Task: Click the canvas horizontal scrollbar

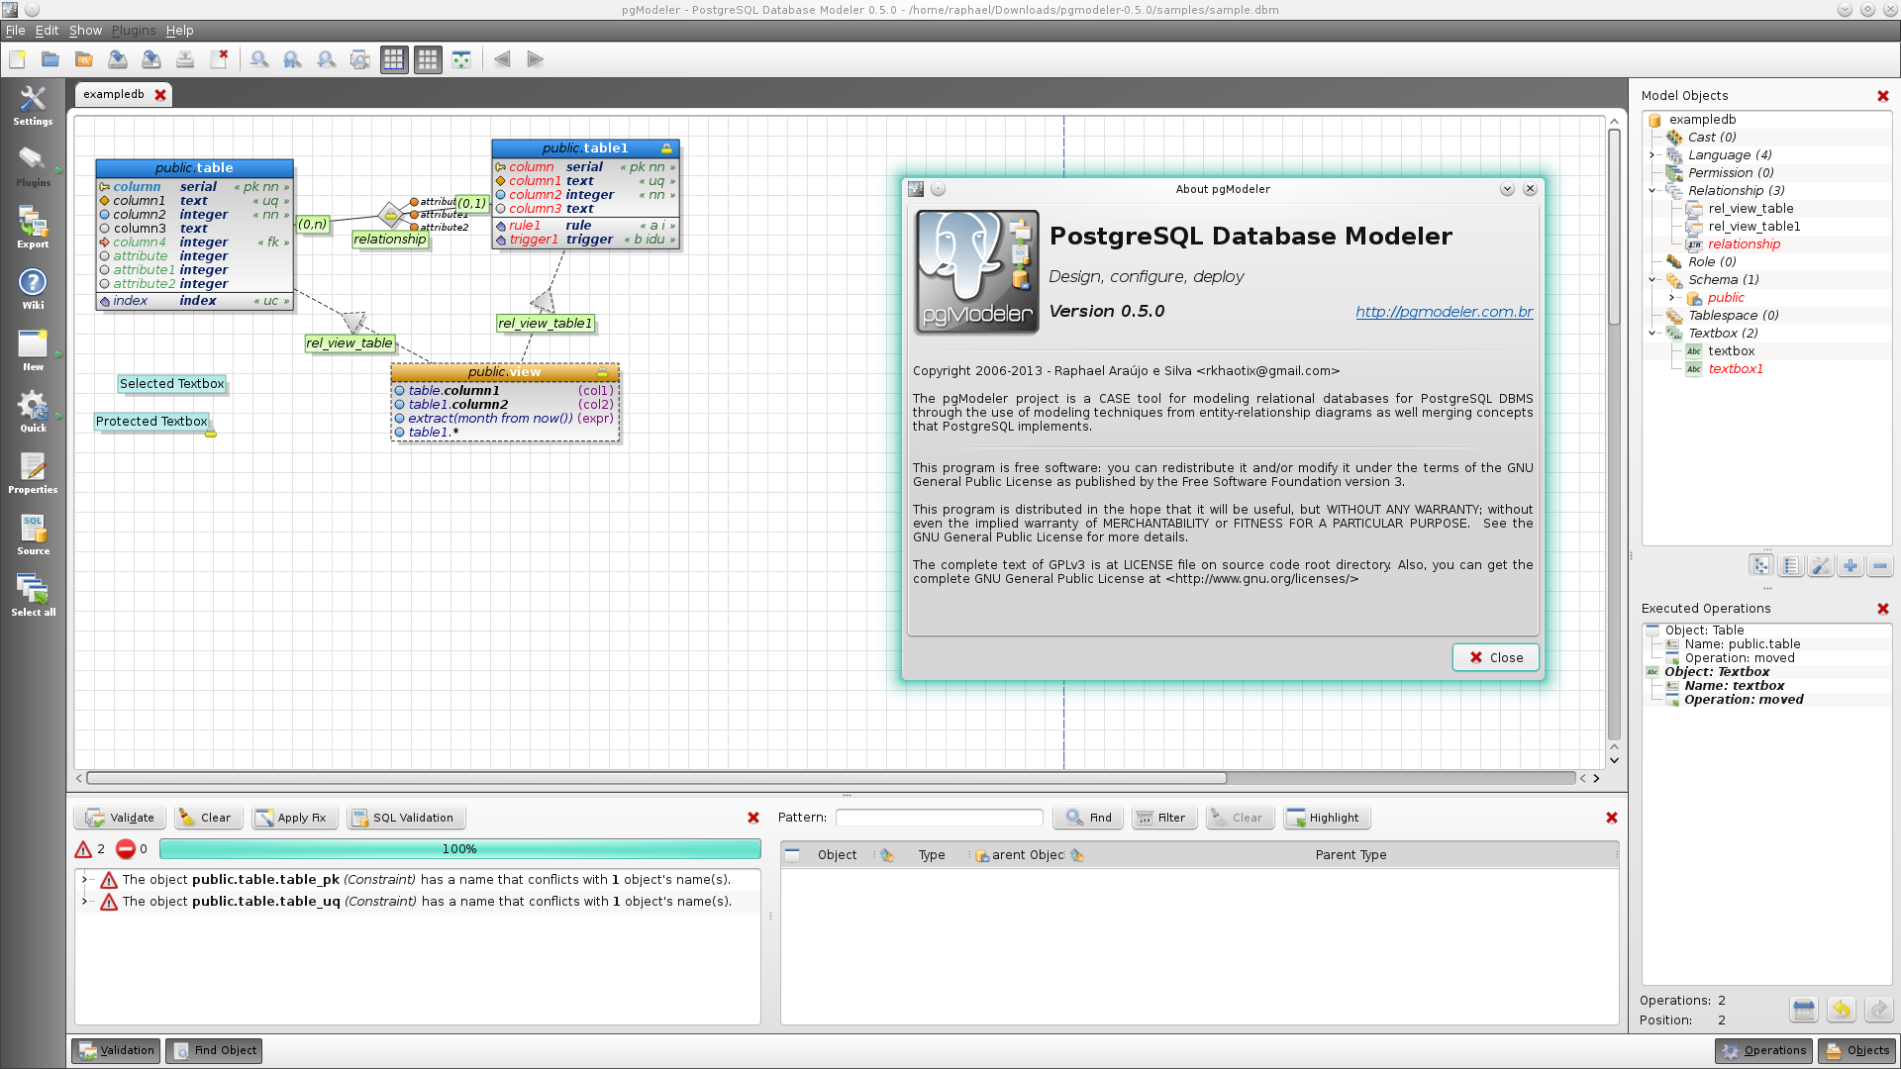Action: coord(655,778)
